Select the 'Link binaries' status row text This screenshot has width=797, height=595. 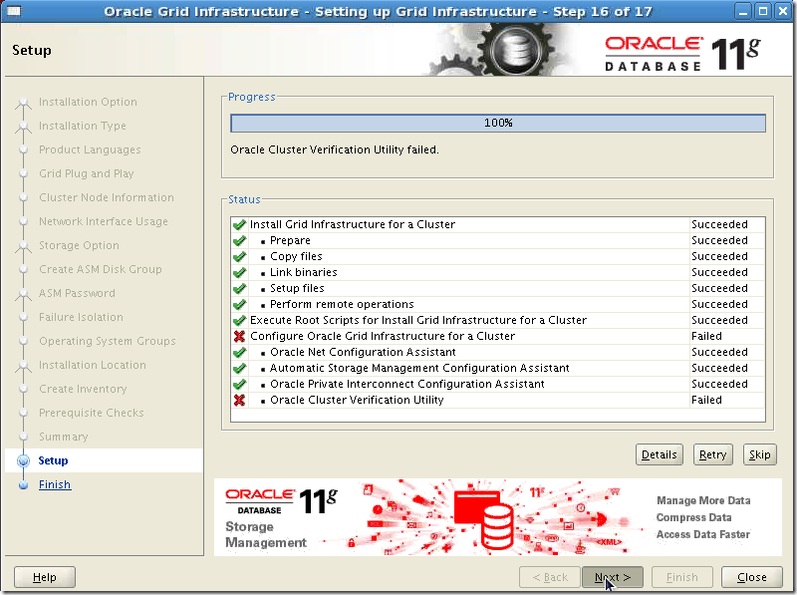coord(304,272)
